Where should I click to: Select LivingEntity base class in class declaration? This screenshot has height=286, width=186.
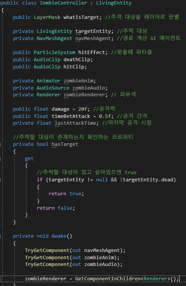[114, 3]
